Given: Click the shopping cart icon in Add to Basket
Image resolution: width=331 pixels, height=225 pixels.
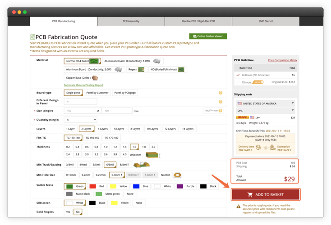Looking at the screenshot, I should click(250, 195).
